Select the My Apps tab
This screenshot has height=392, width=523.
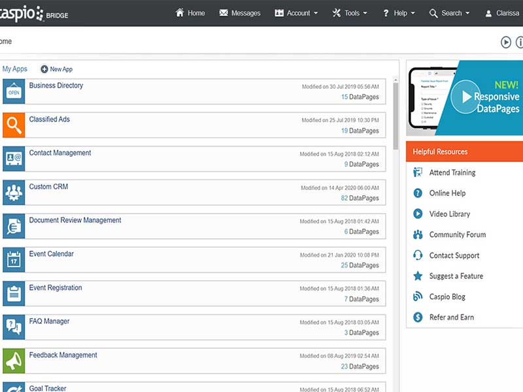[14, 69]
